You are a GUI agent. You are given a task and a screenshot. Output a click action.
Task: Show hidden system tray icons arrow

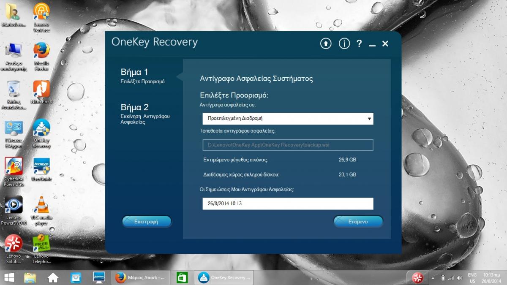(433, 278)
